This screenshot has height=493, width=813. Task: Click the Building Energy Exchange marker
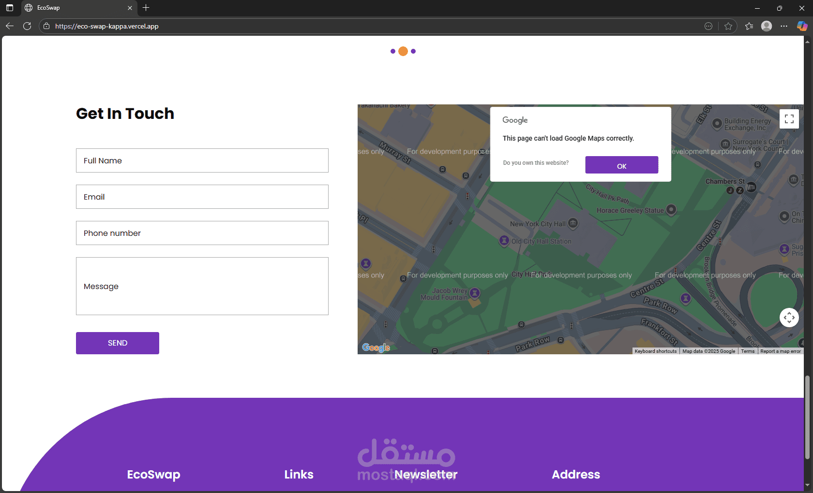point(717,124)
